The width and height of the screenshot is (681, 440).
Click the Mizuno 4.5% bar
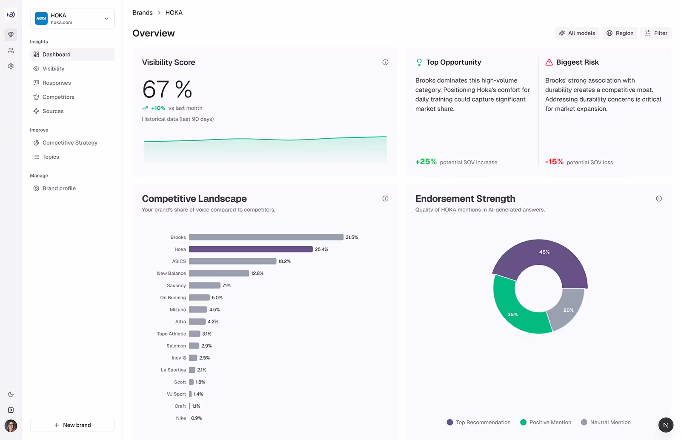198,310
